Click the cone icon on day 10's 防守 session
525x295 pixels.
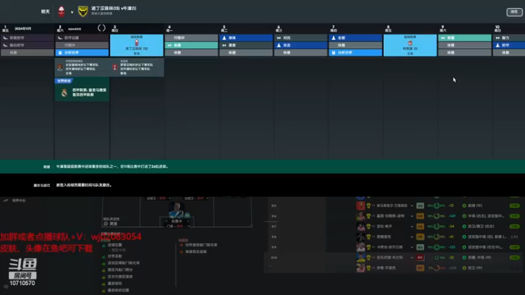click(x=497, y=45)
